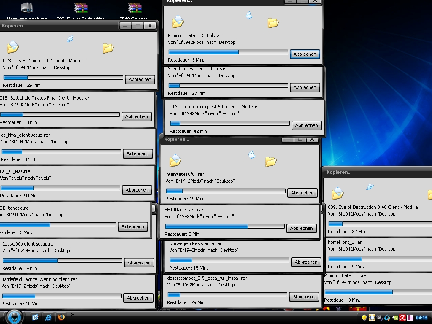
Task: Click source folder icon in interstate18full dialog
Action: (175, 161)
